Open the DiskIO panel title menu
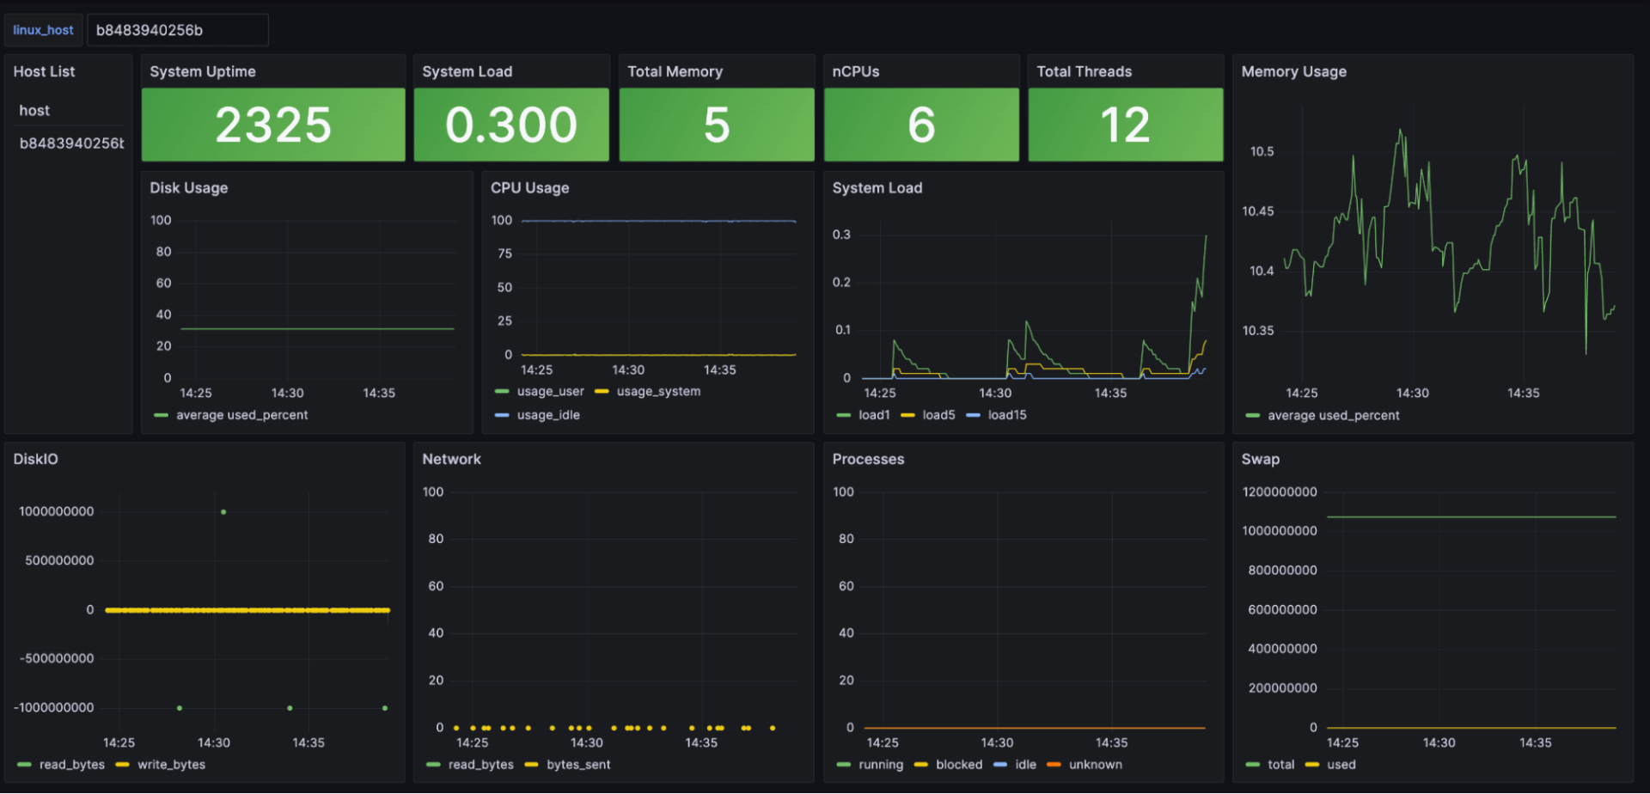1650x794 pixels. point(35,459)
